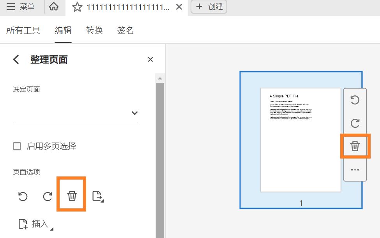
Task: Create a new document via 创建 button
Action: [x=209, y=7]
